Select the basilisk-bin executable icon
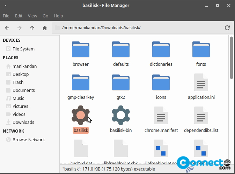235x174 pixels. pos(121,115)
